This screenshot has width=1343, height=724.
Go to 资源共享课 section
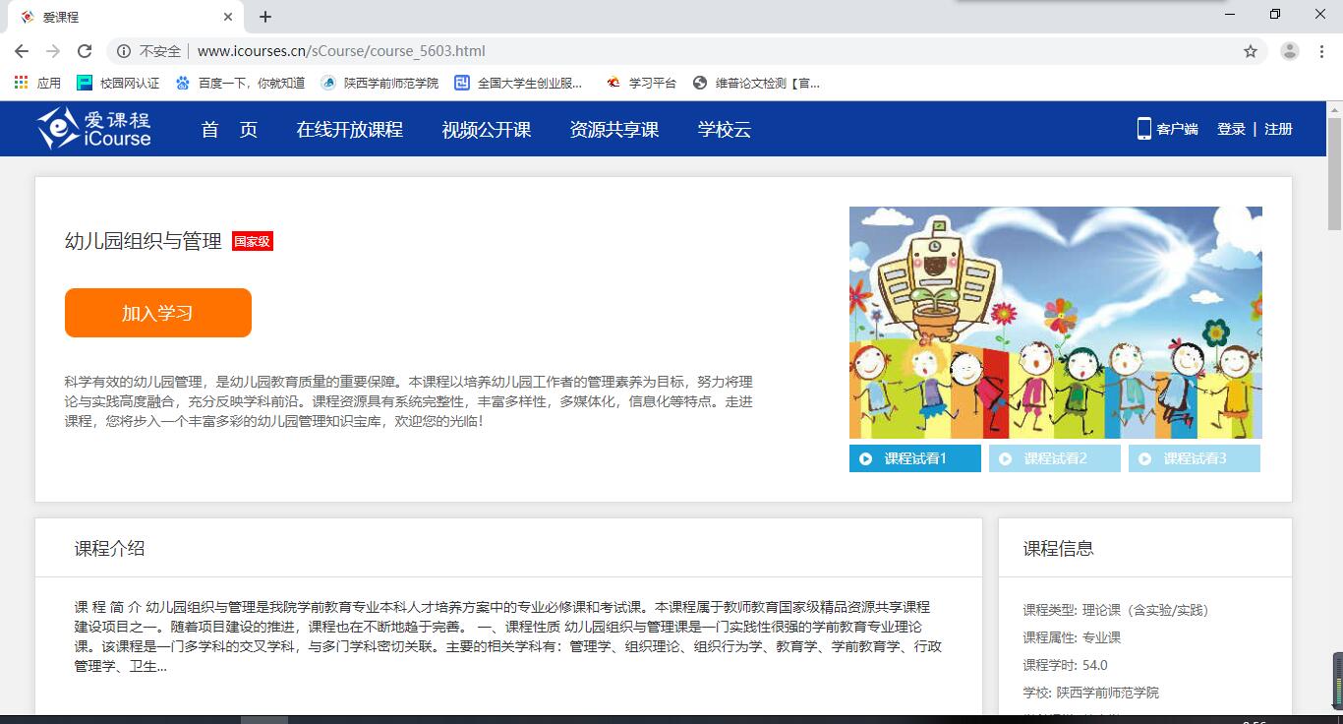pyautogui.click(x=613, y=129)
